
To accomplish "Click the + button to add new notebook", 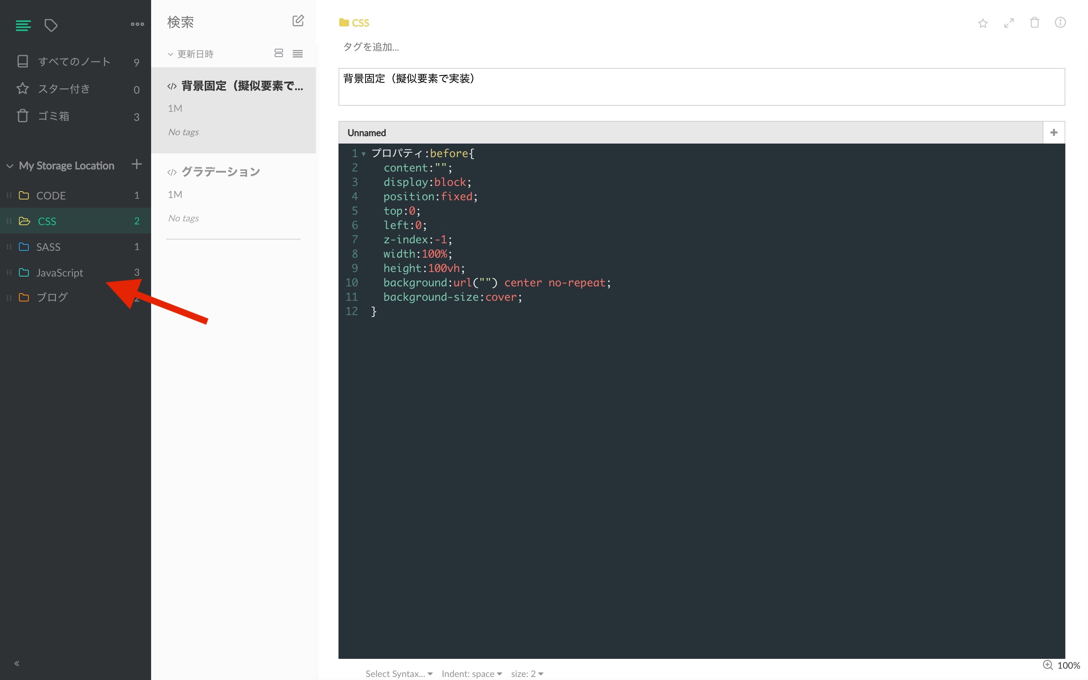I will (x=136, y=164).
